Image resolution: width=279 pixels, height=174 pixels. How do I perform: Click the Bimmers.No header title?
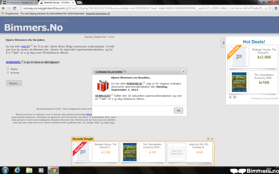click(x=33, y=28)
